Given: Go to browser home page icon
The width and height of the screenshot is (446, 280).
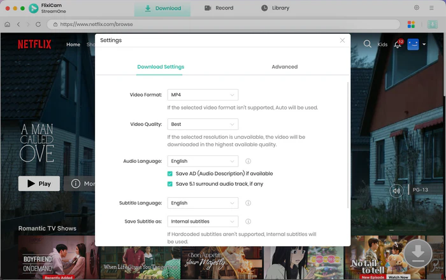Looking at the screenshot, I should [7, 25].
